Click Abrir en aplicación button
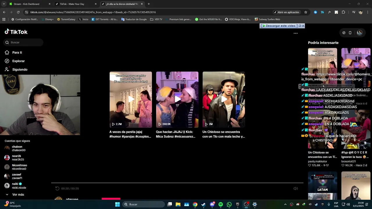Screen dimensions: 372x209 [x=286, y=12]
